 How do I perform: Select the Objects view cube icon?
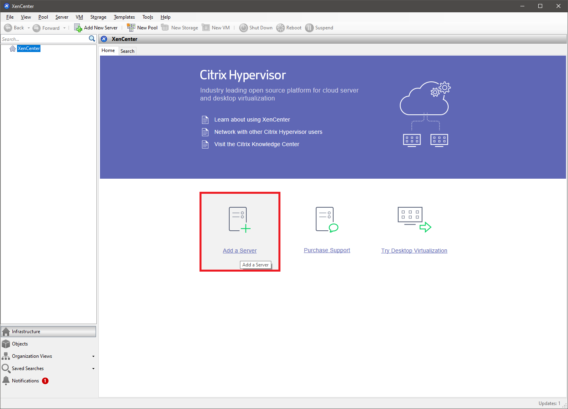pos(6,344)
